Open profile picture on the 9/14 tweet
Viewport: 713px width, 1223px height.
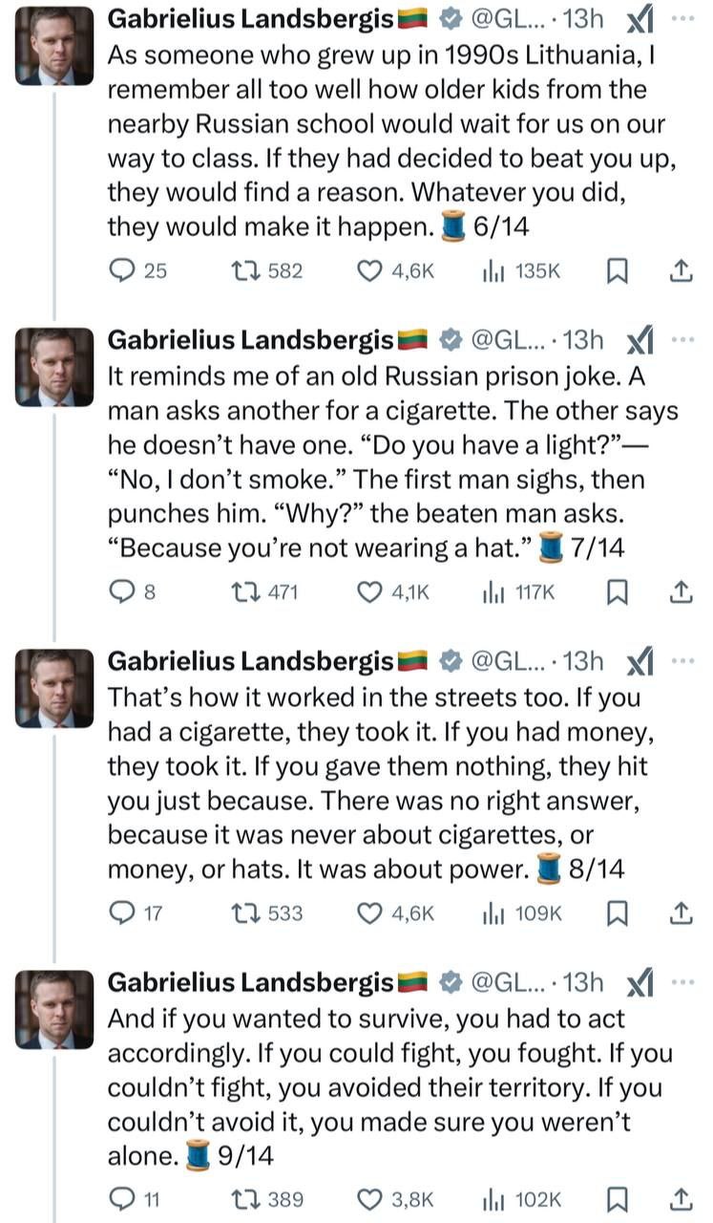tap(54, 1009)
